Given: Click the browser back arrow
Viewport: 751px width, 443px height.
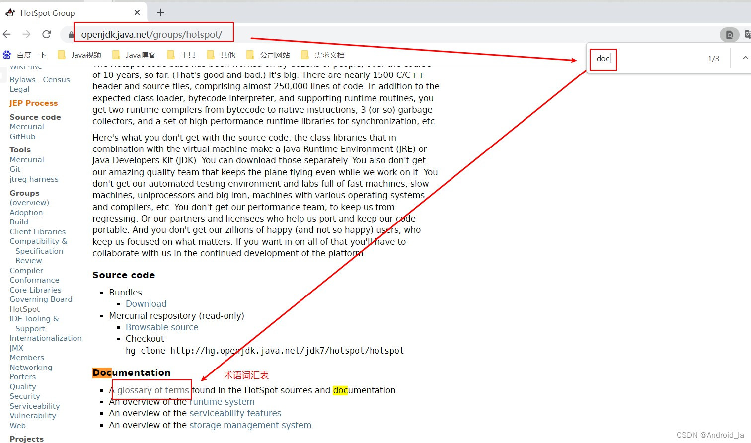Looking at the screenshot, I should [7, 34].
